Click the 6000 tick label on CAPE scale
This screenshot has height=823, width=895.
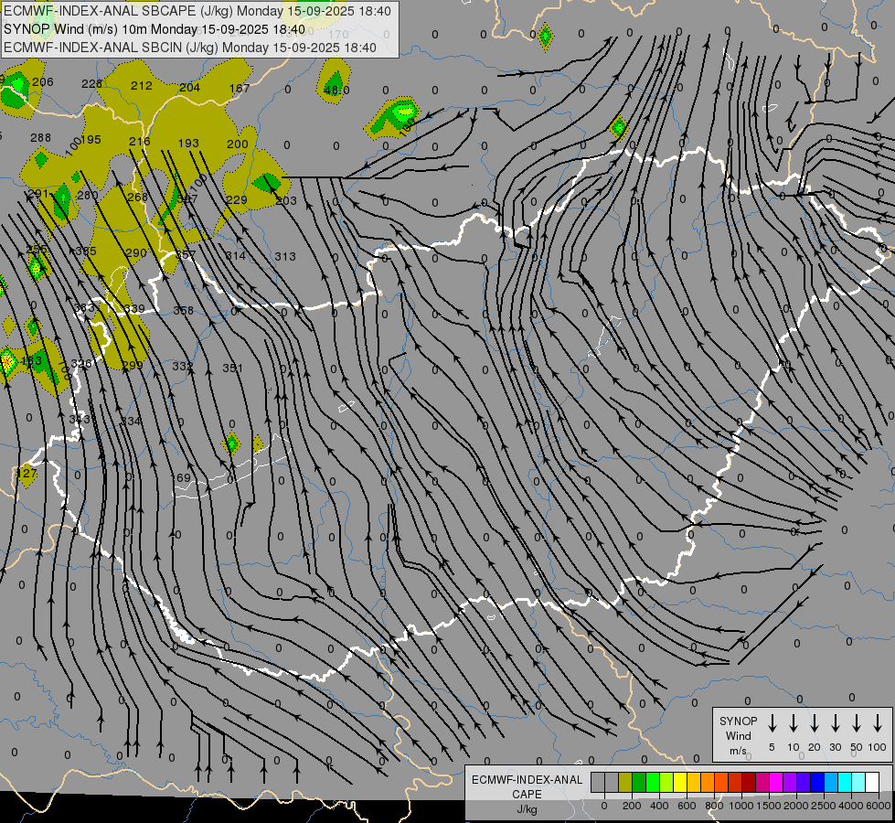879,806
